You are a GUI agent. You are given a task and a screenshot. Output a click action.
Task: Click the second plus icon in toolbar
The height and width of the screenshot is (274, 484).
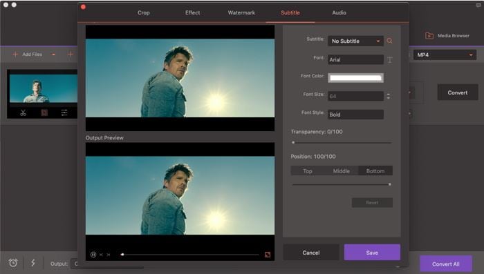(x=71, y=55)
